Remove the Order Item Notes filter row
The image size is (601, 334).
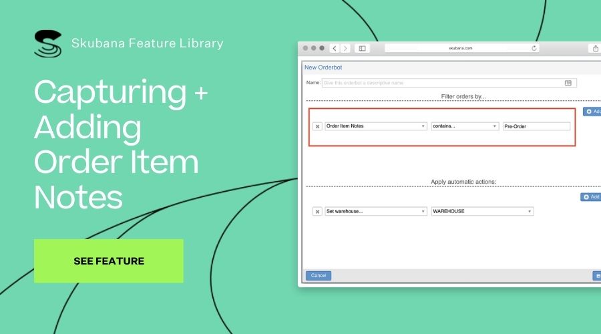(317, 126)
